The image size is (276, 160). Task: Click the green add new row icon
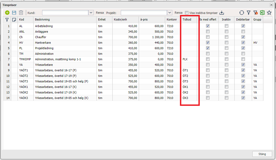(7, 13)
